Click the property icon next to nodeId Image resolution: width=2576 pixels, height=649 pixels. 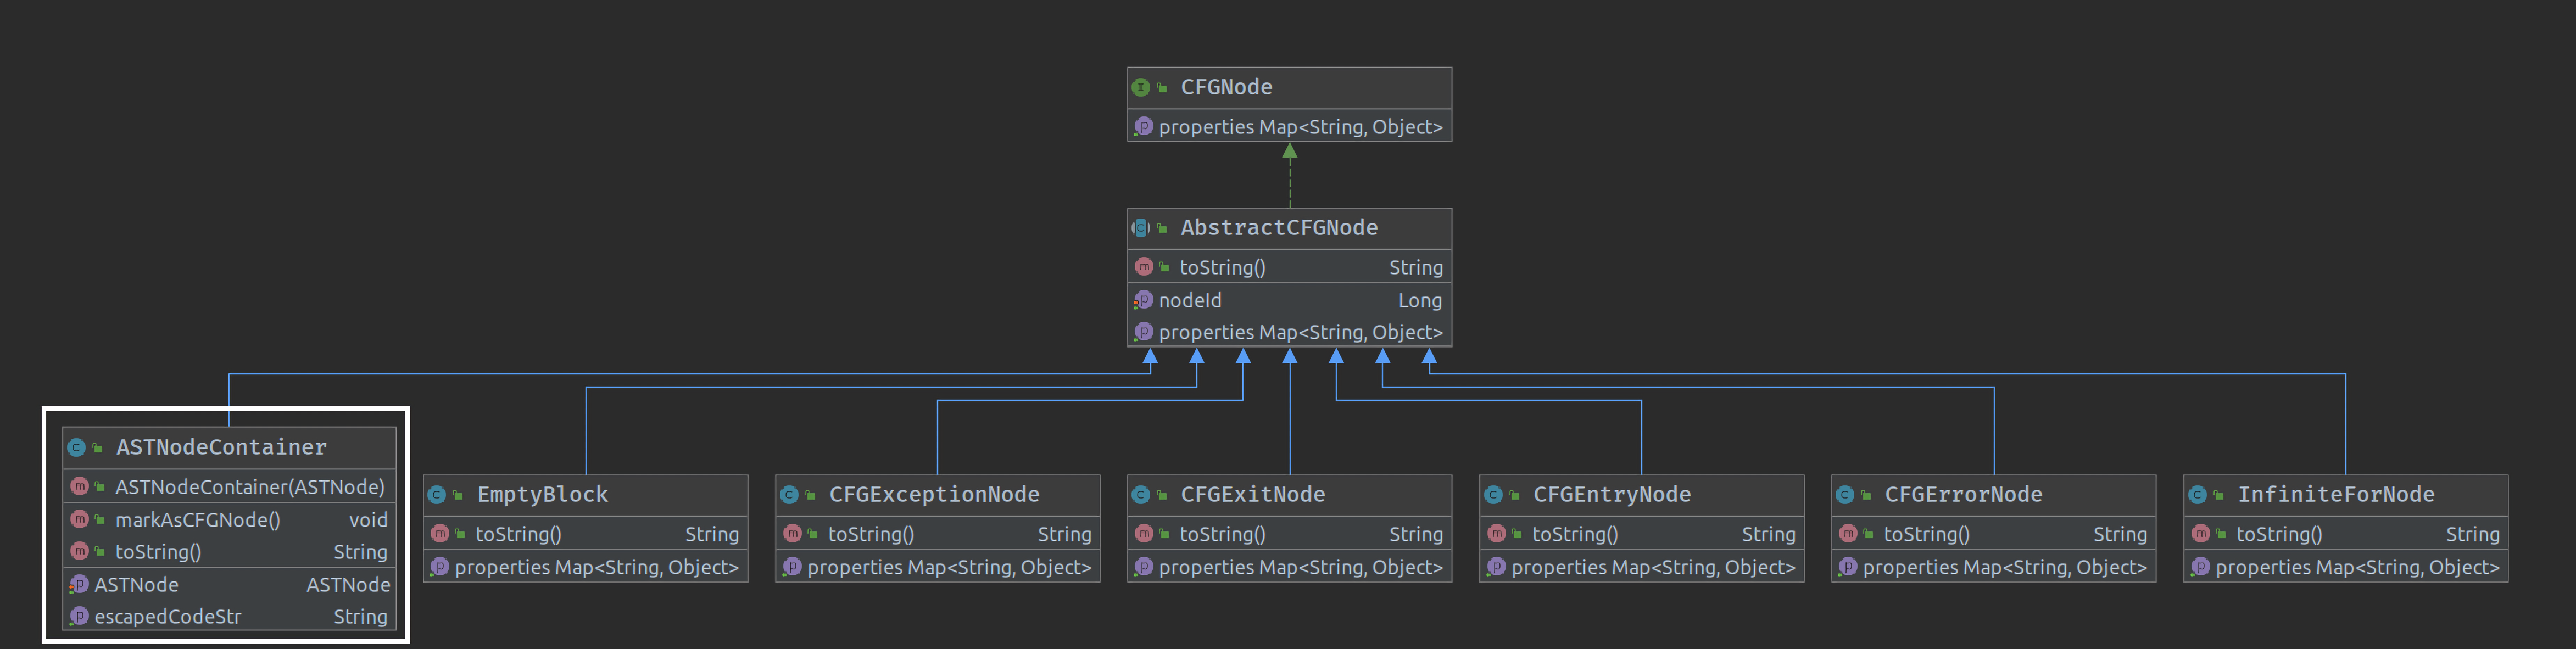click(x=1144, y=300)
